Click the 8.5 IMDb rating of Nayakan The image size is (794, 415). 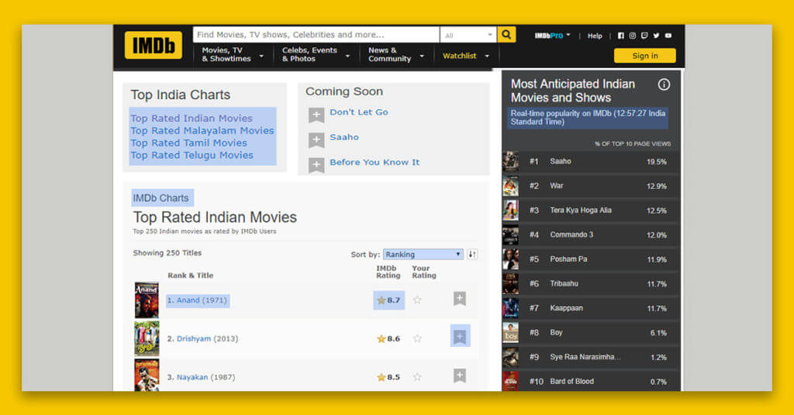coord(389,377)
